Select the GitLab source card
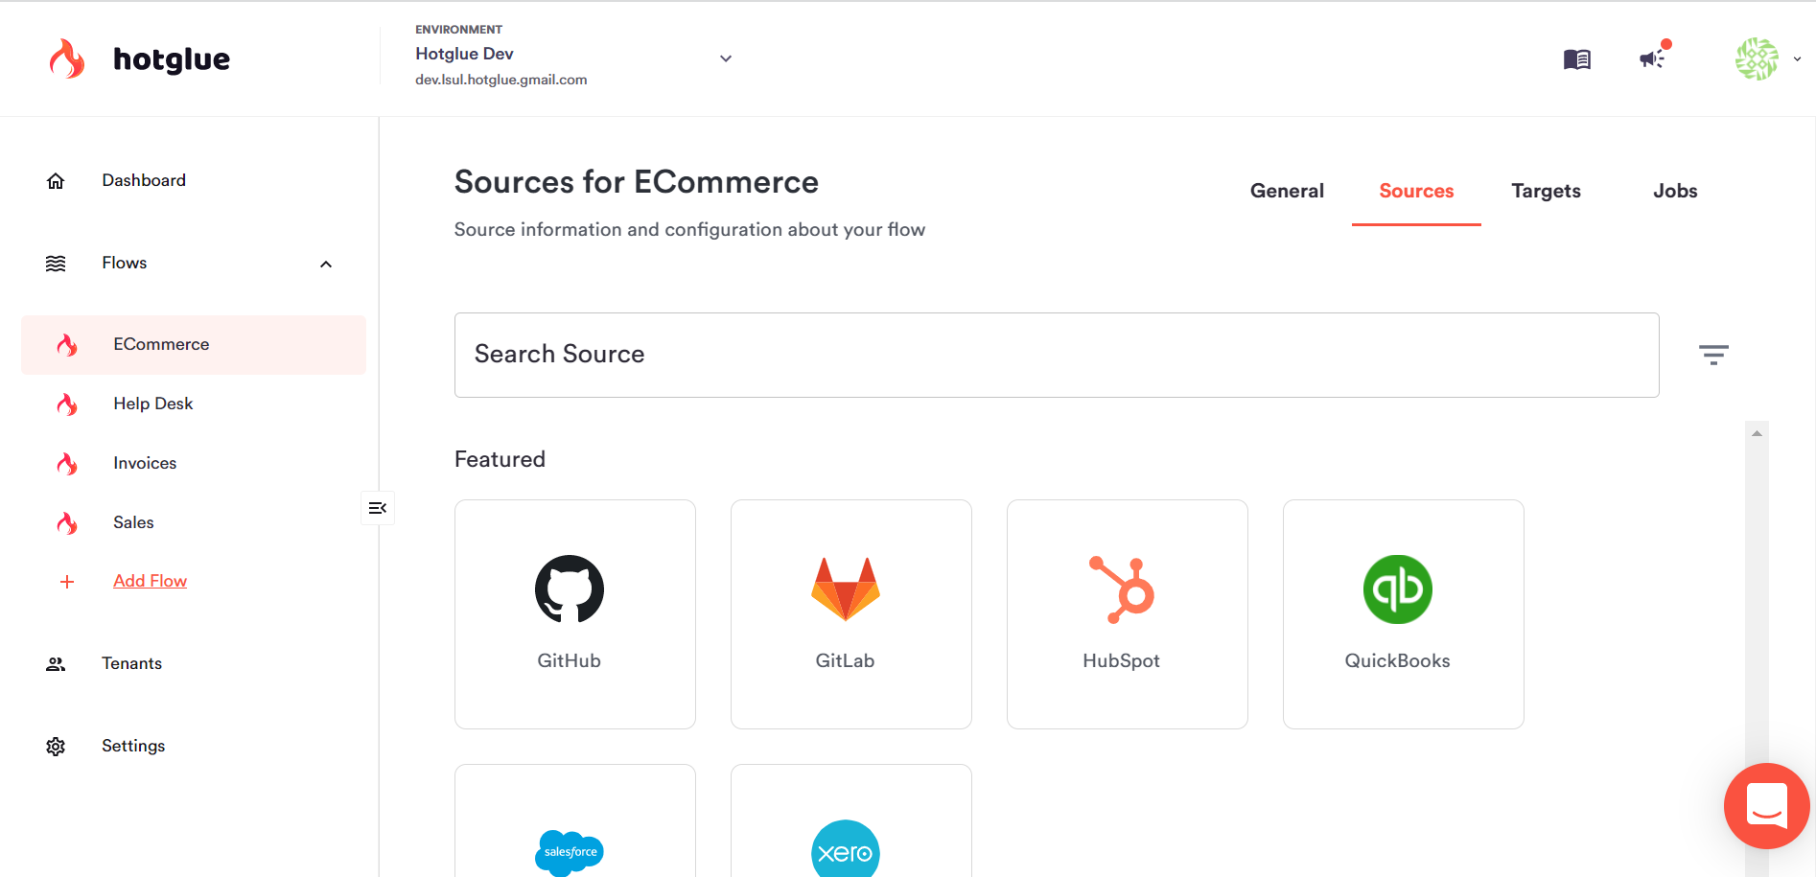The image size is (1816, 877). click(851, 614)
